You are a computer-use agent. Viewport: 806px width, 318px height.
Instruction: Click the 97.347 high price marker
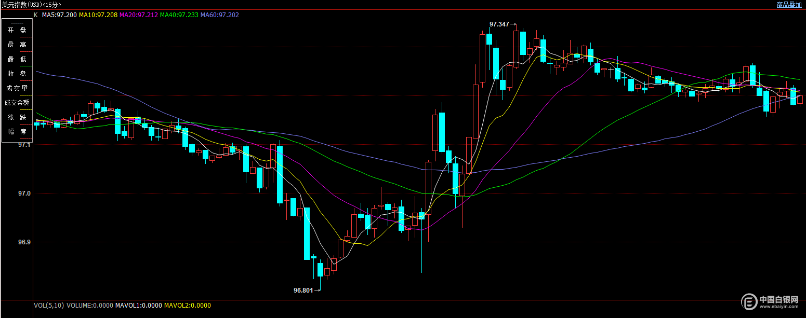503,24
